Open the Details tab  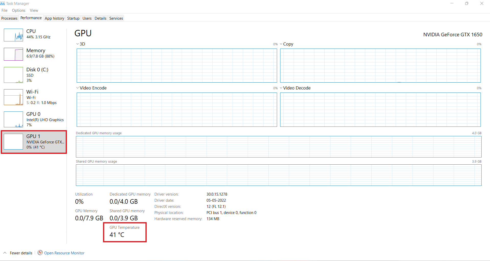tap(100, 18)
